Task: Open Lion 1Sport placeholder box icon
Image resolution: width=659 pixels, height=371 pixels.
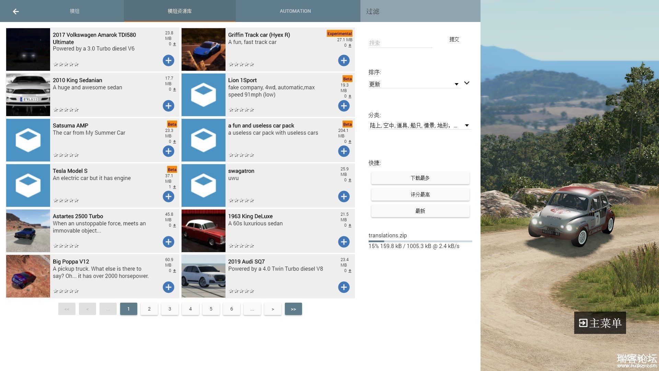Action: [204, 95]
